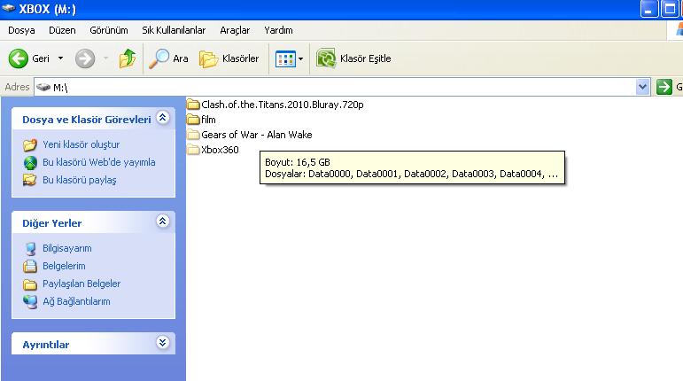Toggle the Klasörler folders pane

tap(229, 58)
